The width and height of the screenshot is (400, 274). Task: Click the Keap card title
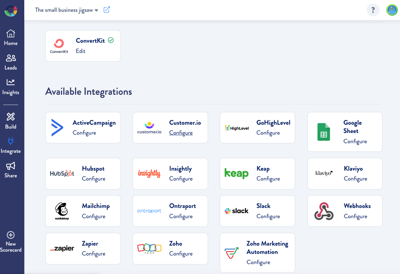(x=263, y=169)
